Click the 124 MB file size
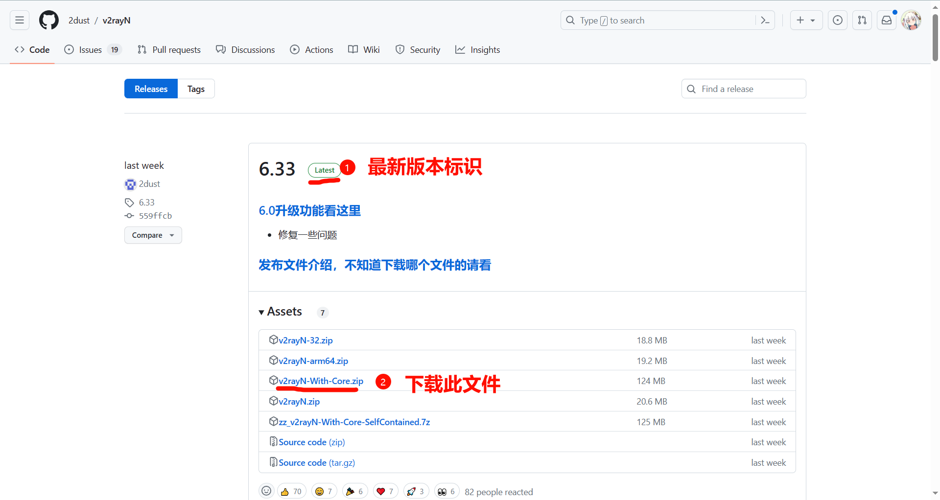This screenshot has height=500, width=940. 651,381
